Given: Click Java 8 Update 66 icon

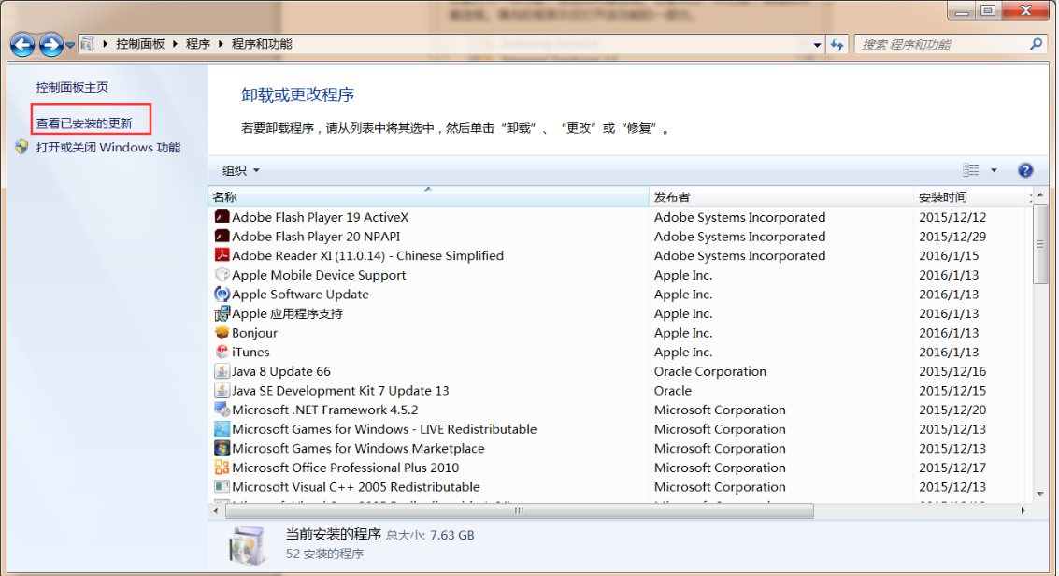Looking at the screenshot, I should click(x=222, y=370).
